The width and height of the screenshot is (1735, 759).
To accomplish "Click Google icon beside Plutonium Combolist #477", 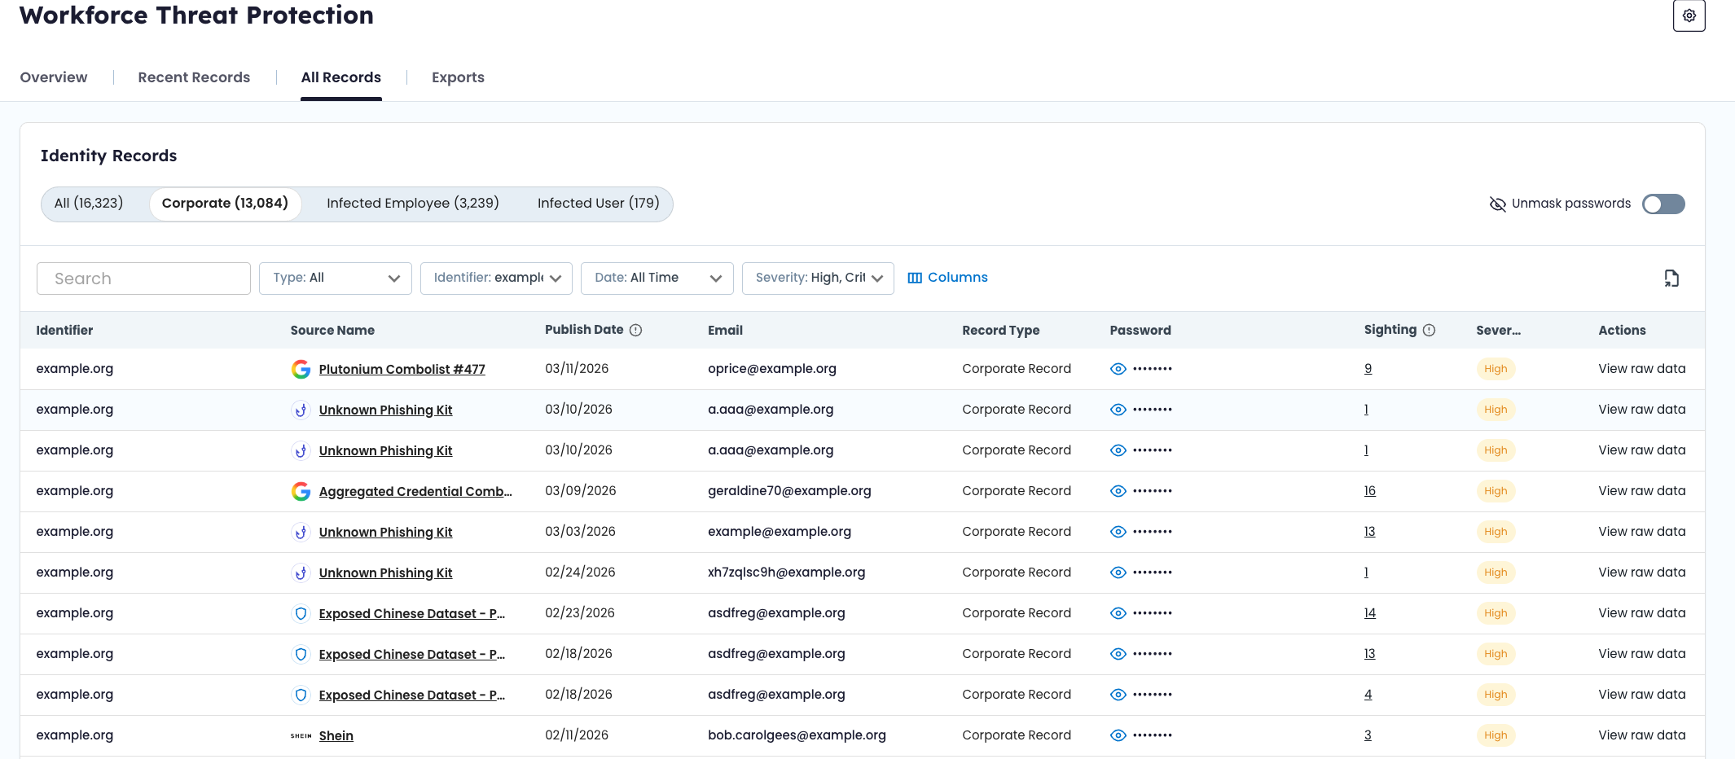I will [x=301, y=369].
